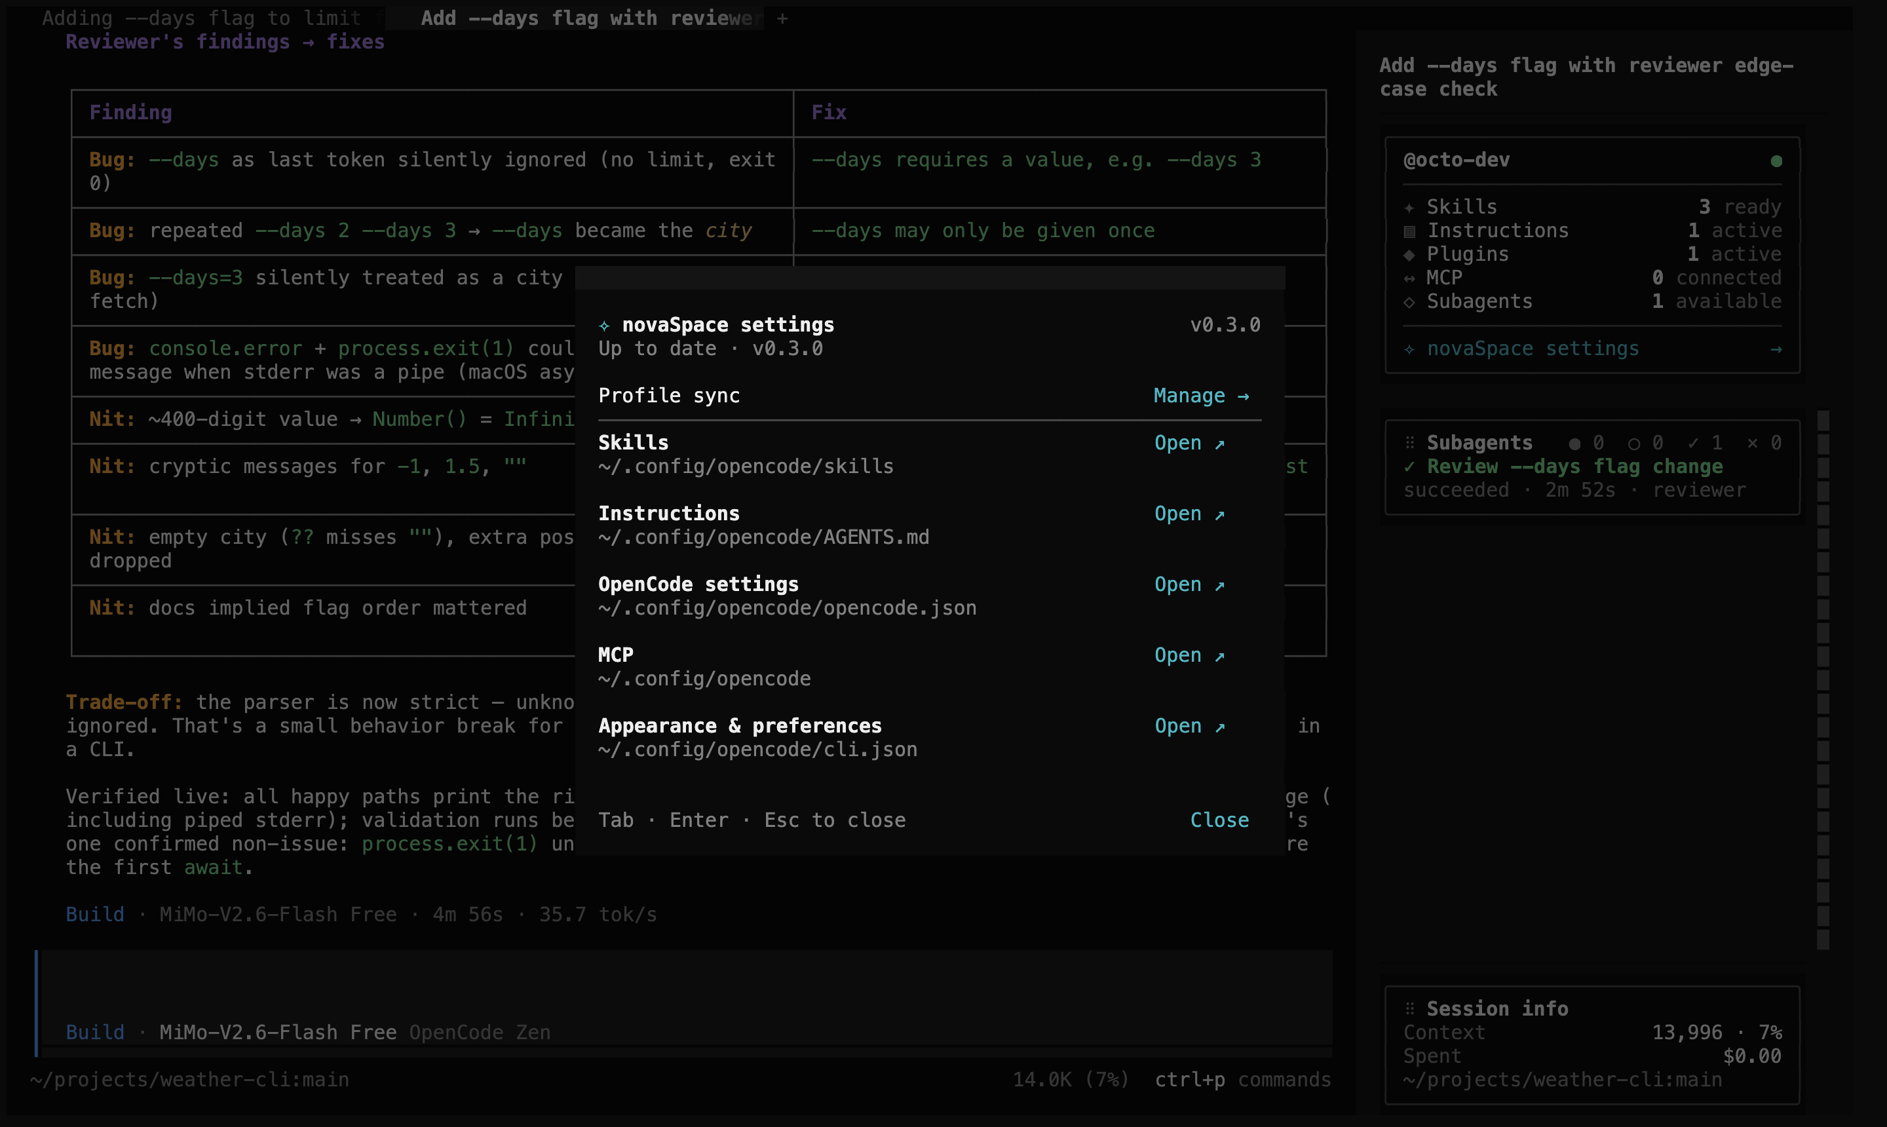Click the Subagents '1 available' status
Screen dimensions: 1887x1127
tap(1716, 301)
